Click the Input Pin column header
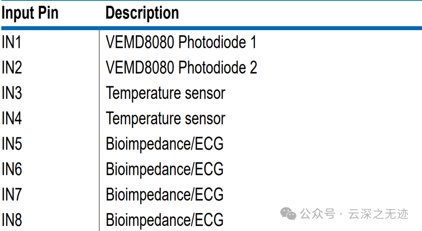422x231 pixels. 30,13
